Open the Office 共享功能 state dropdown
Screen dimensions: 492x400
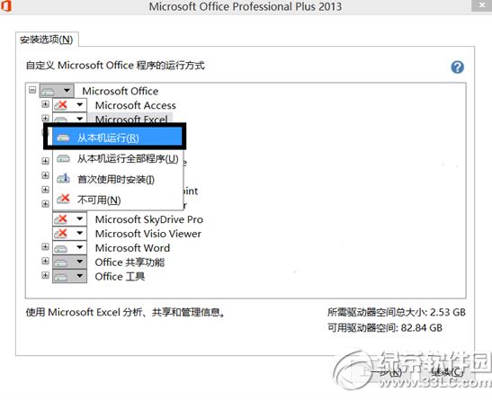pos(69,262)
